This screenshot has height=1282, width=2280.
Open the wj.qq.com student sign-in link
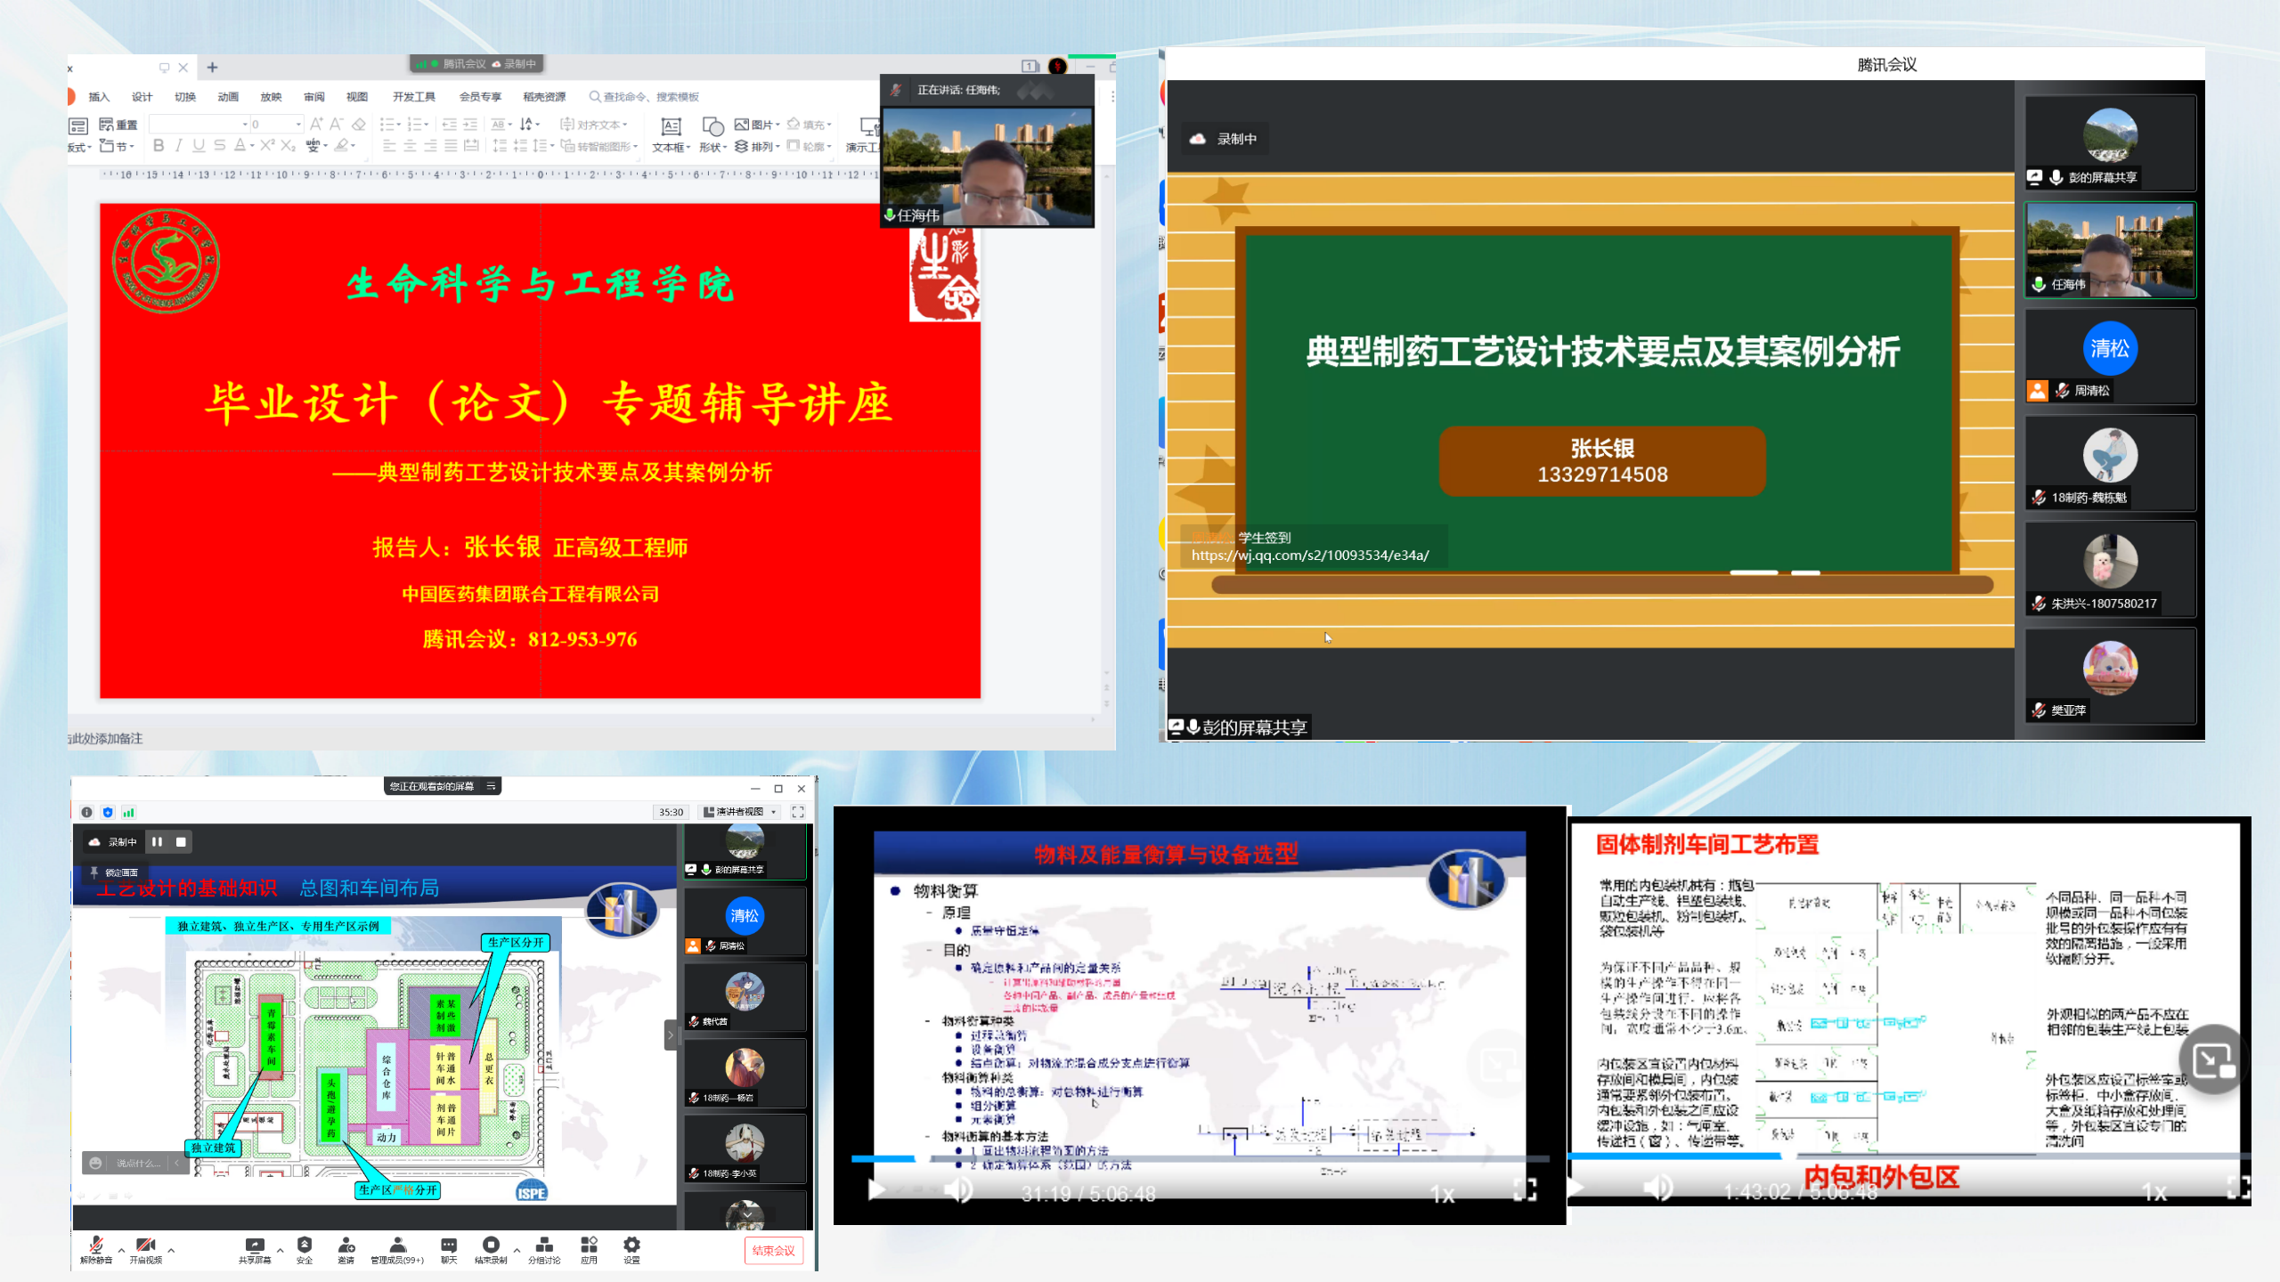point(1310,556)
